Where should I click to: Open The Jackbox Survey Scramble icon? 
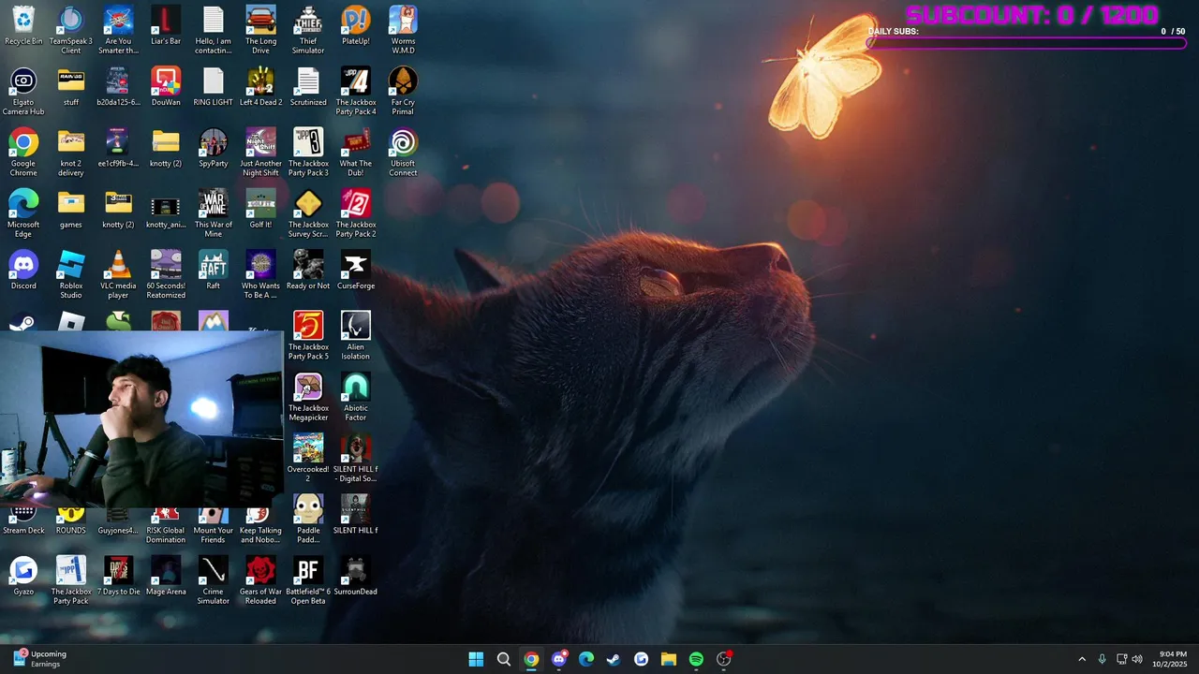308,213
